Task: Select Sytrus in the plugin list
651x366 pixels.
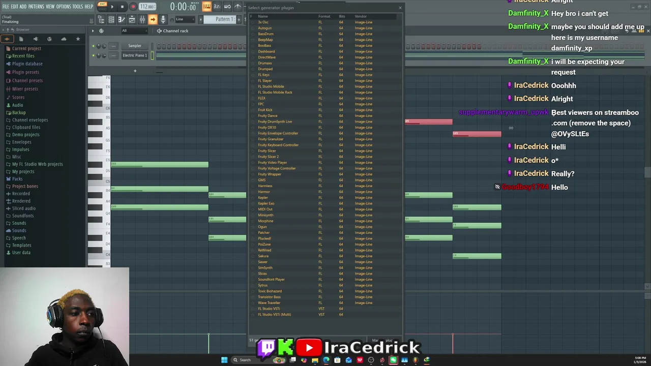Action: point(262,285)
